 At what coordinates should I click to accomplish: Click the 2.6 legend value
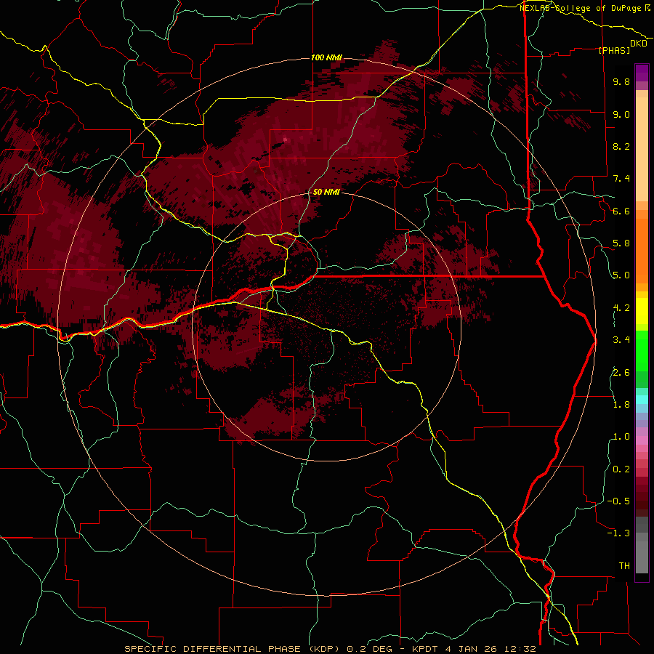pos(621,373)
